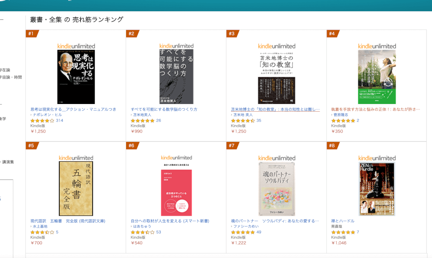
Task: Select the 五輪書 完全版 cover image
Action: point(76,189)
